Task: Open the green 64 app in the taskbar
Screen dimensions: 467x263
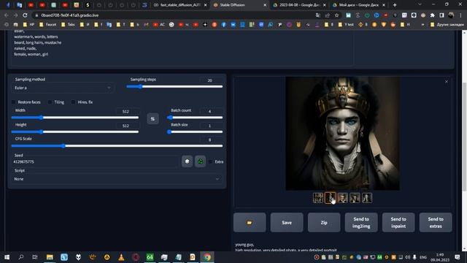Action: (x=150, y=257)
